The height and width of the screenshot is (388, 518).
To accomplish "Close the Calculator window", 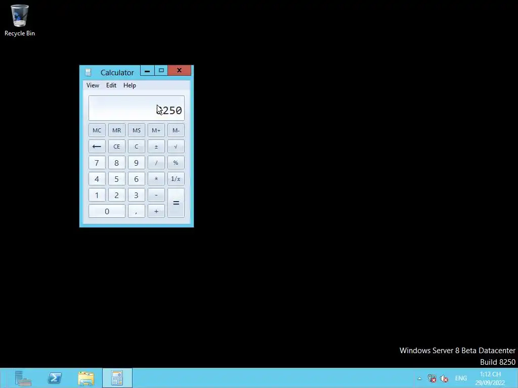I will point(180,71).
